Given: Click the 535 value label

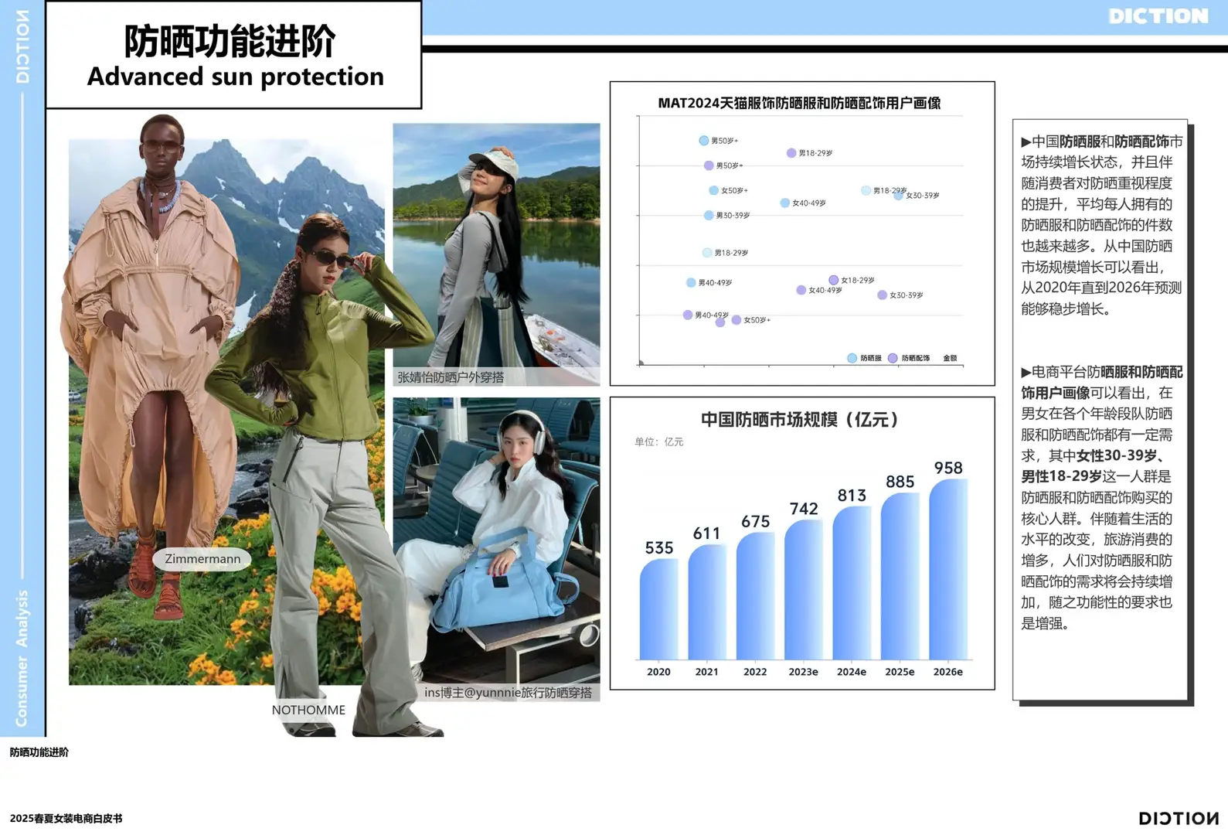Looking at the screenshot, I should (x=659, y=548).
